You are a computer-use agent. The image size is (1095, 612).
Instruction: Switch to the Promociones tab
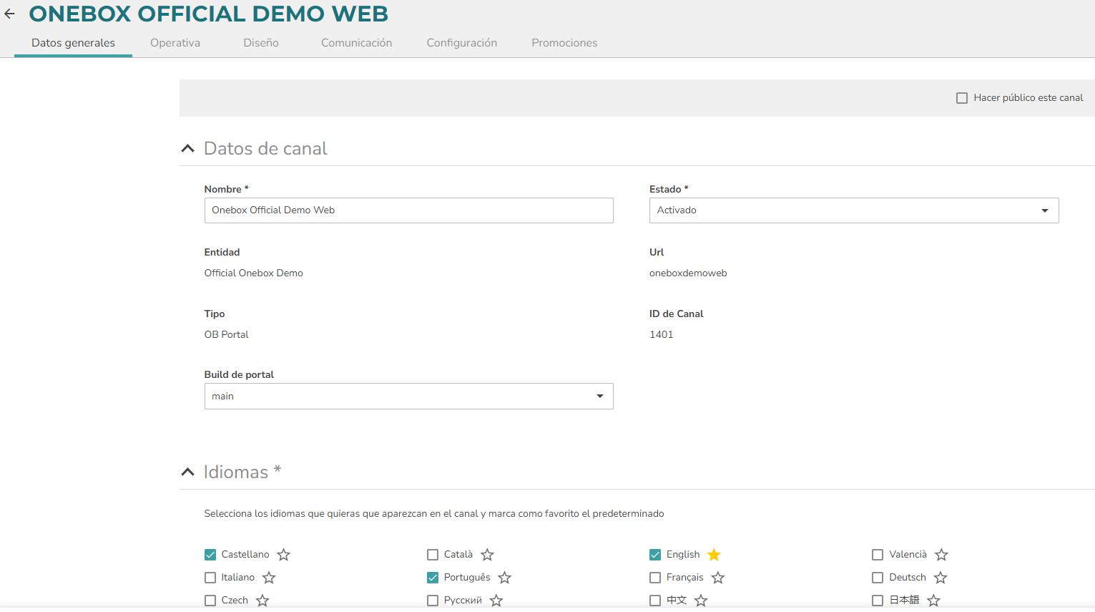coord(564,43)
